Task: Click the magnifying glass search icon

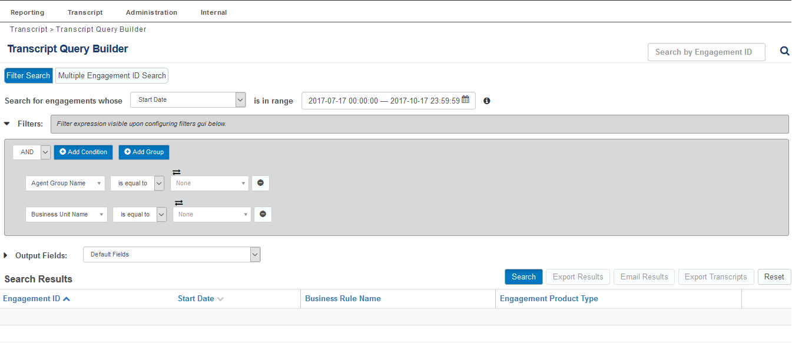Action: (x=784, y=51)
